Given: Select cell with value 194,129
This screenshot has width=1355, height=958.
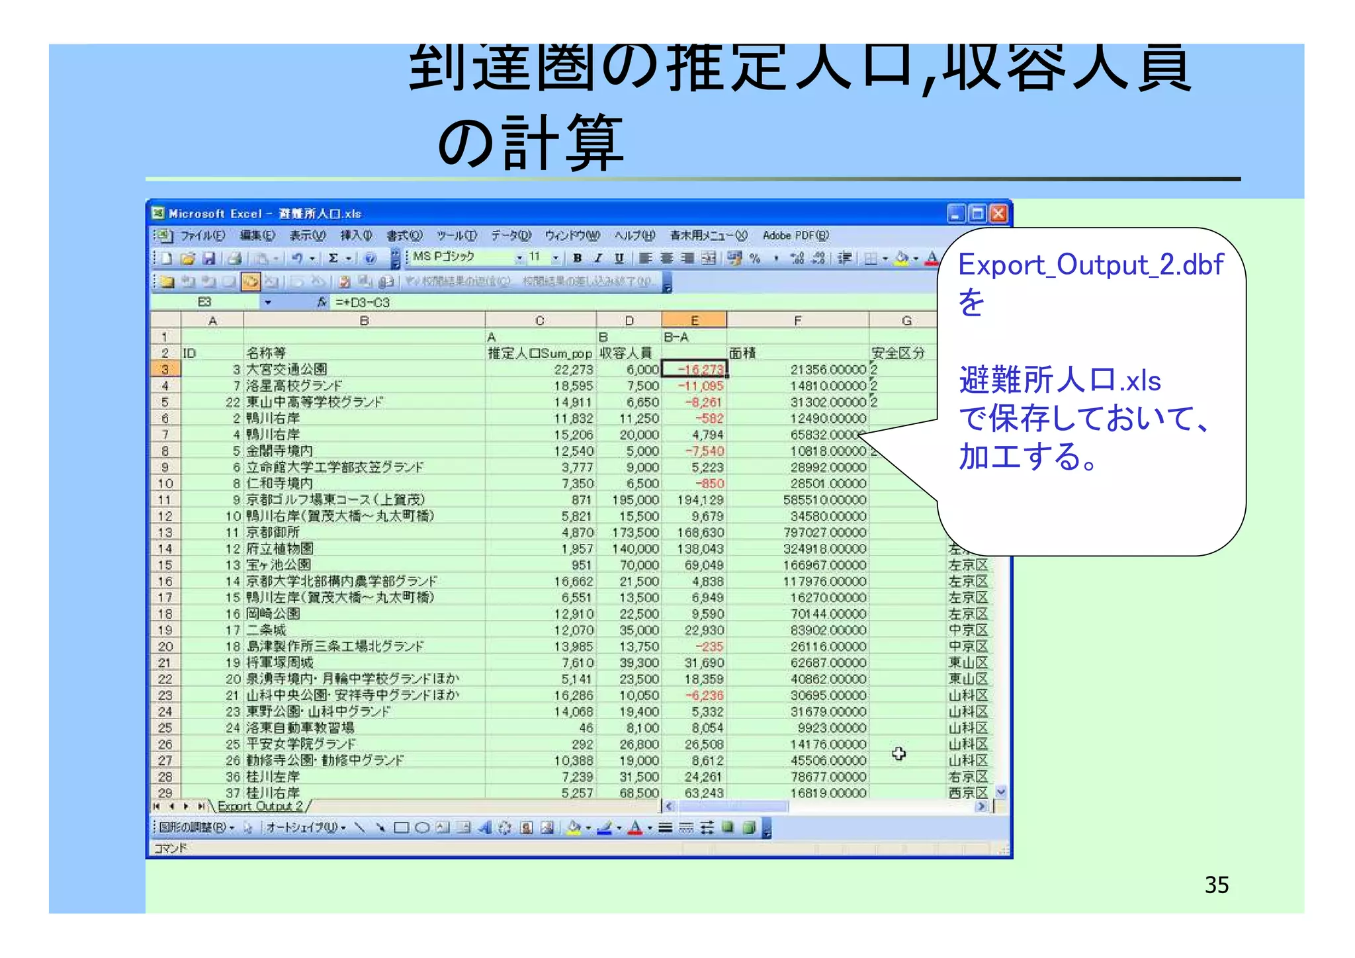Looking at the screenshot, I should 694,500.
